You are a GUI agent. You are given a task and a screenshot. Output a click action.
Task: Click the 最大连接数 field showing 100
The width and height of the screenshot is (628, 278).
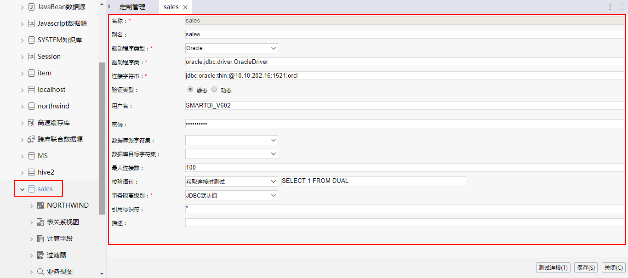[x=405, y=167]
